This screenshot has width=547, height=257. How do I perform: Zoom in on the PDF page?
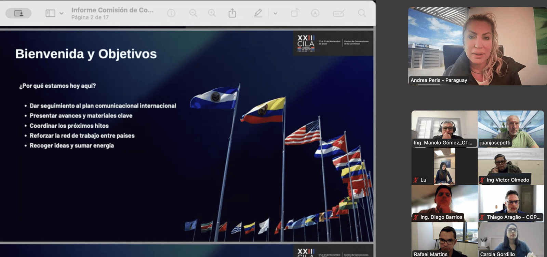pos(212,13)
